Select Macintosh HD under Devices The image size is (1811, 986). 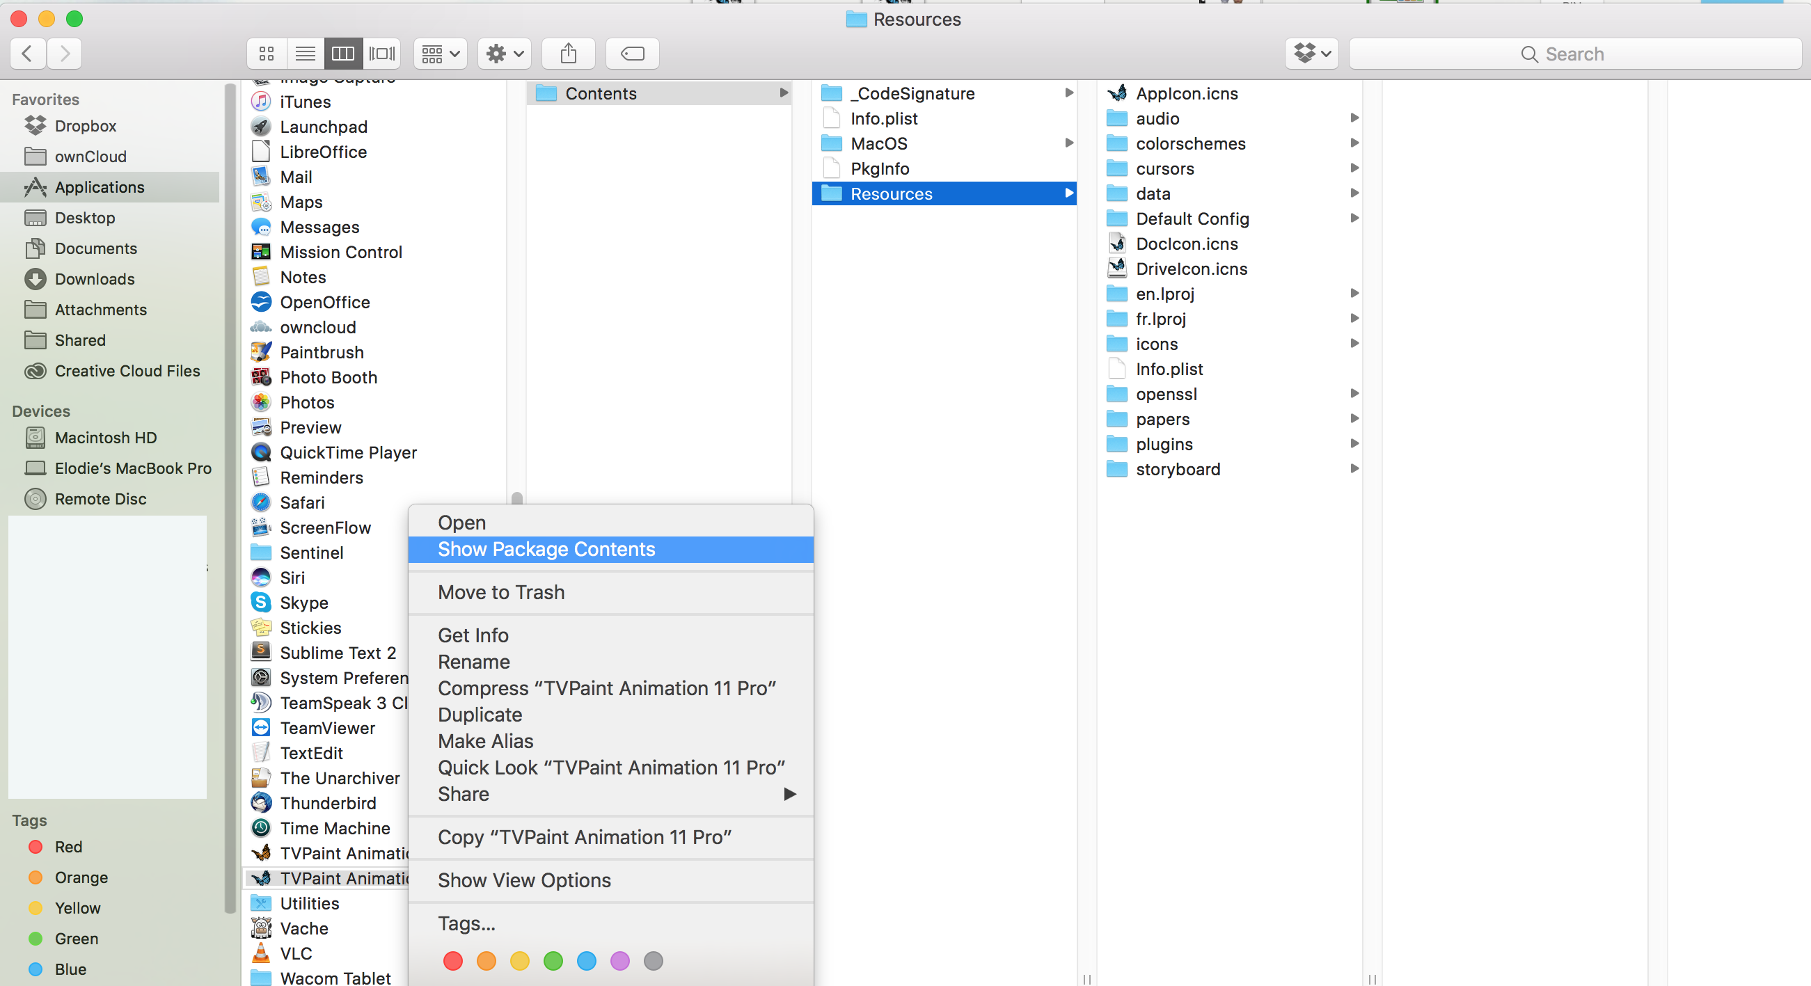110,437
